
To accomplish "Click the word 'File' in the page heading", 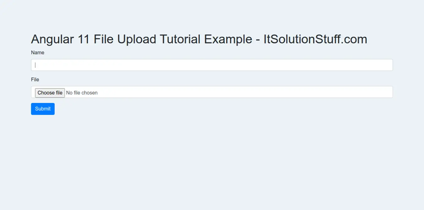I will [104, 39].
